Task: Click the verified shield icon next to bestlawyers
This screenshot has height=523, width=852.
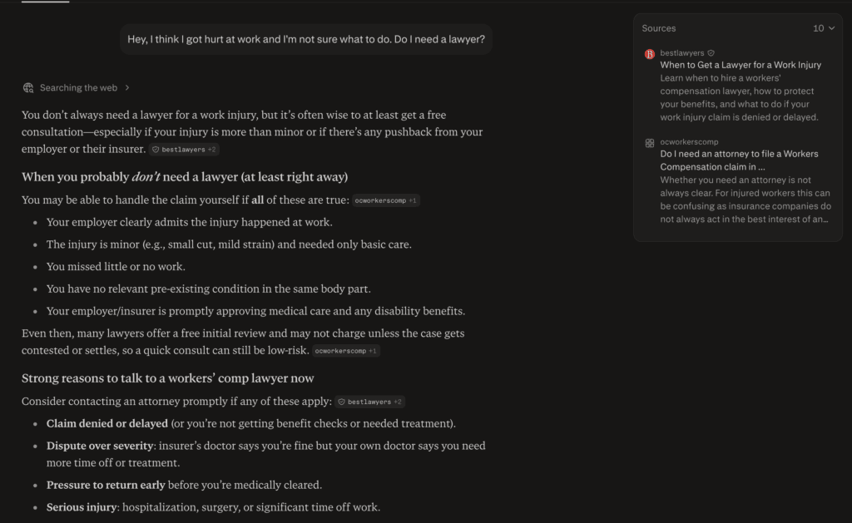Action: [711, 52]
